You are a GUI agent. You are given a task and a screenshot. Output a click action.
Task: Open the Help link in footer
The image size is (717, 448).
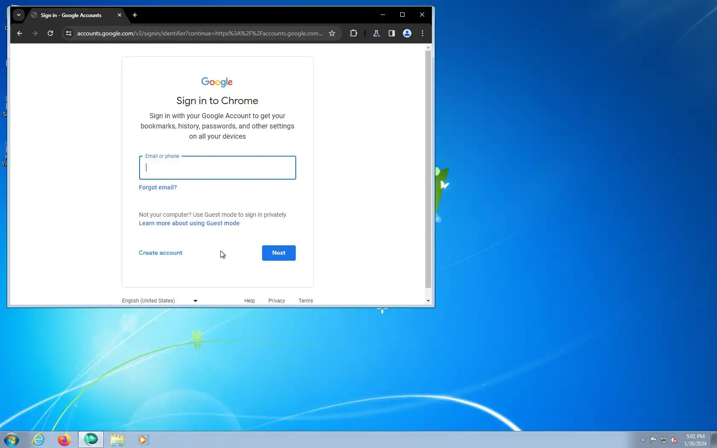point(250,301)
